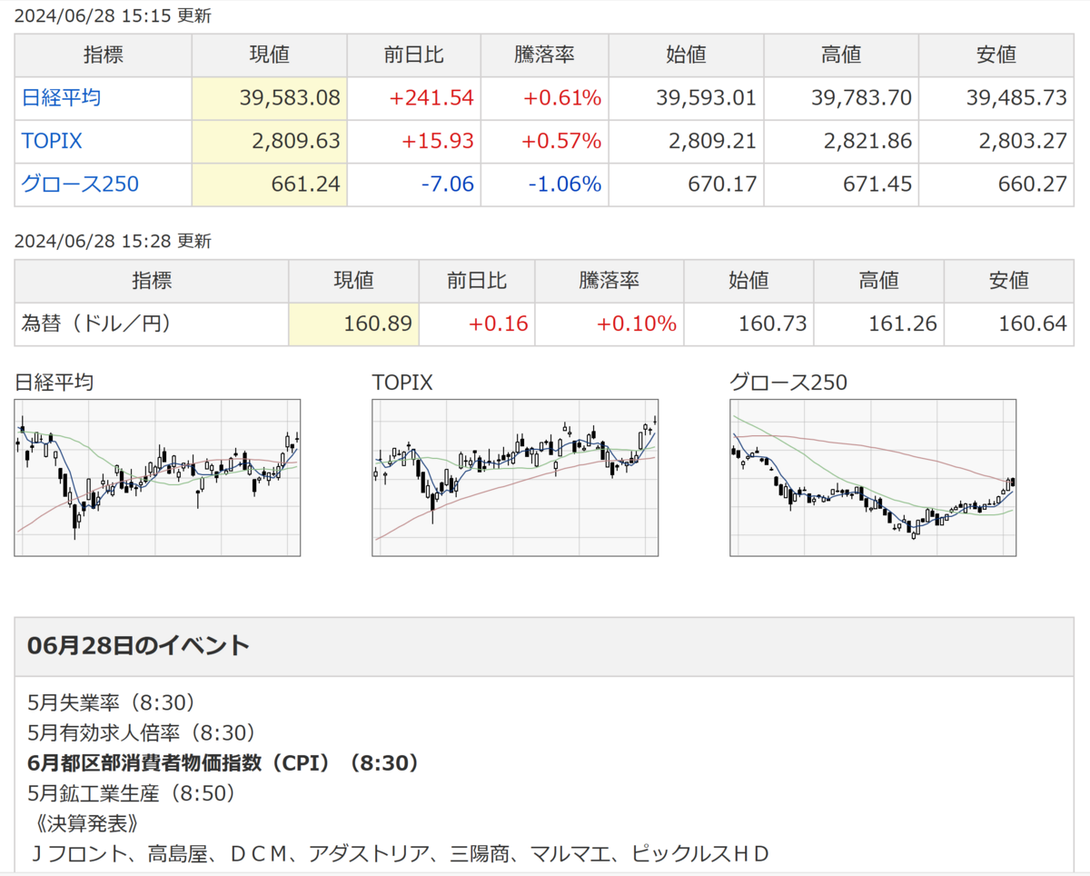Click 日経平均 low value 39,485.73

pyautogui.click(x=1016, y=98)
